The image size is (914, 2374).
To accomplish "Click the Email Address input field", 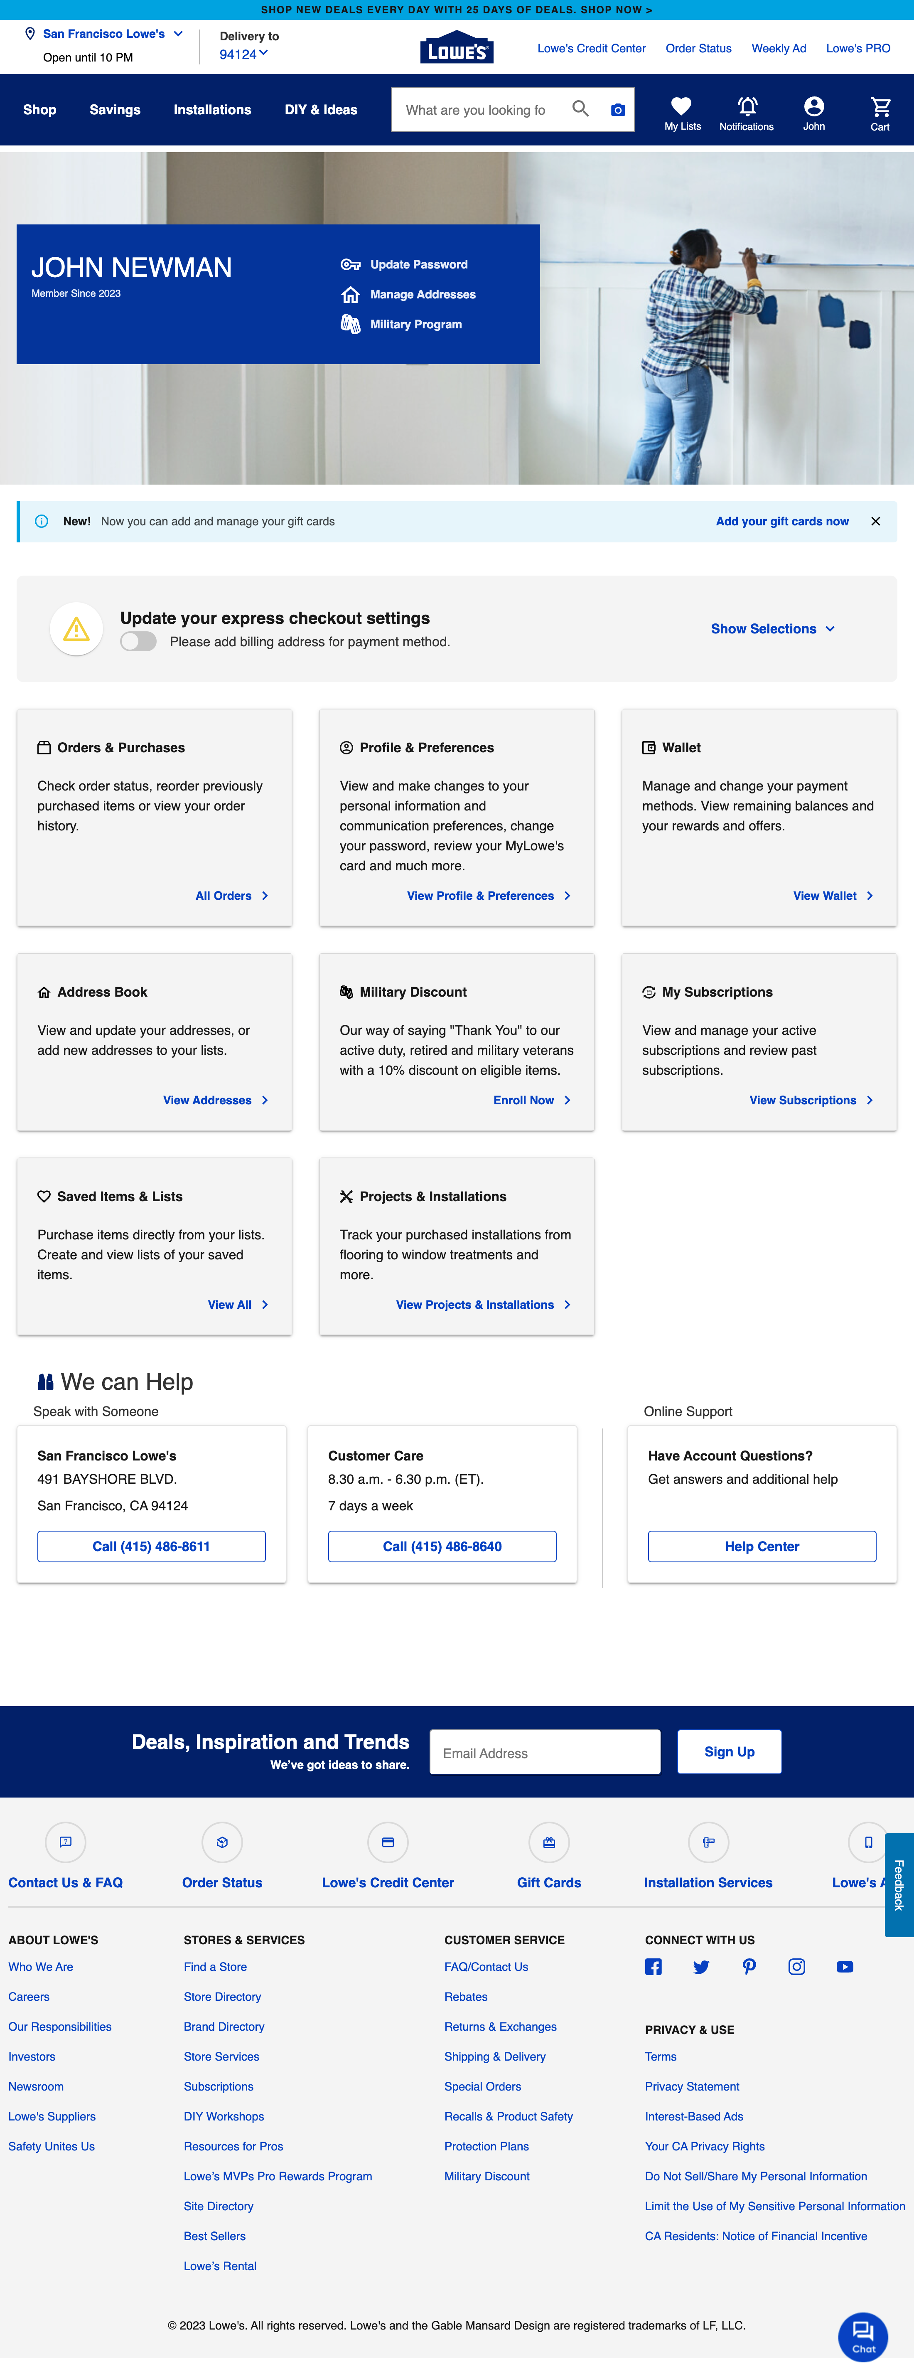I will 545,1753.
